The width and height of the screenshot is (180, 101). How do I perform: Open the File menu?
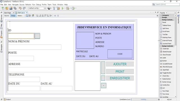point(2,4)
